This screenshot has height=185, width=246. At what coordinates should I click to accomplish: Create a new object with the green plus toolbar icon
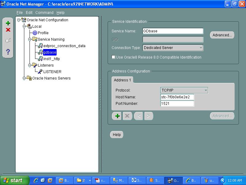pos(8,23)
